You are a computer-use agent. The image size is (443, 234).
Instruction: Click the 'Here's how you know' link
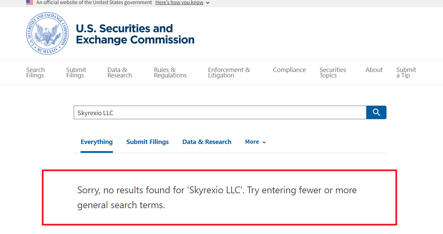click(x=179, y=3)
